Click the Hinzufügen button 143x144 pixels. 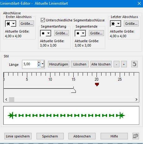point(58,64)
